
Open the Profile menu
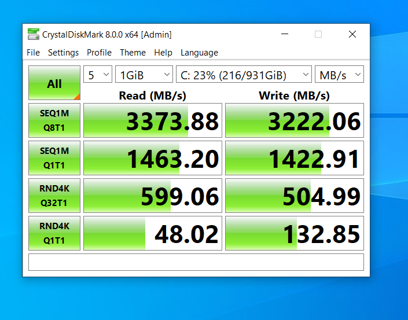99,53
